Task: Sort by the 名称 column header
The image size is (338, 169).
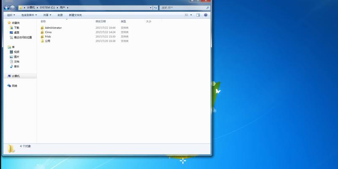Action: coord(43,22)
